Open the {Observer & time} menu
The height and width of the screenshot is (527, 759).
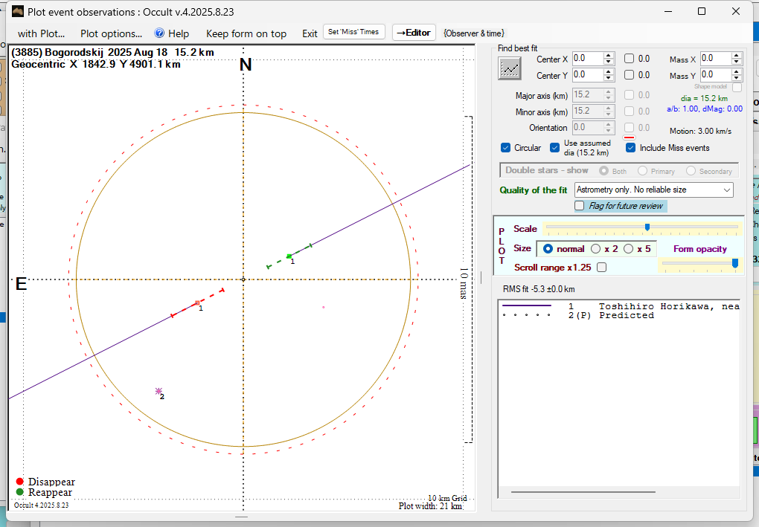tap(473, 33)
